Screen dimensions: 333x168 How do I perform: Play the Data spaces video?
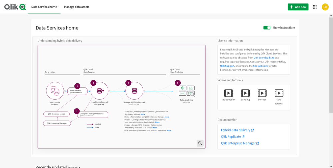click(x=279, y=93)
